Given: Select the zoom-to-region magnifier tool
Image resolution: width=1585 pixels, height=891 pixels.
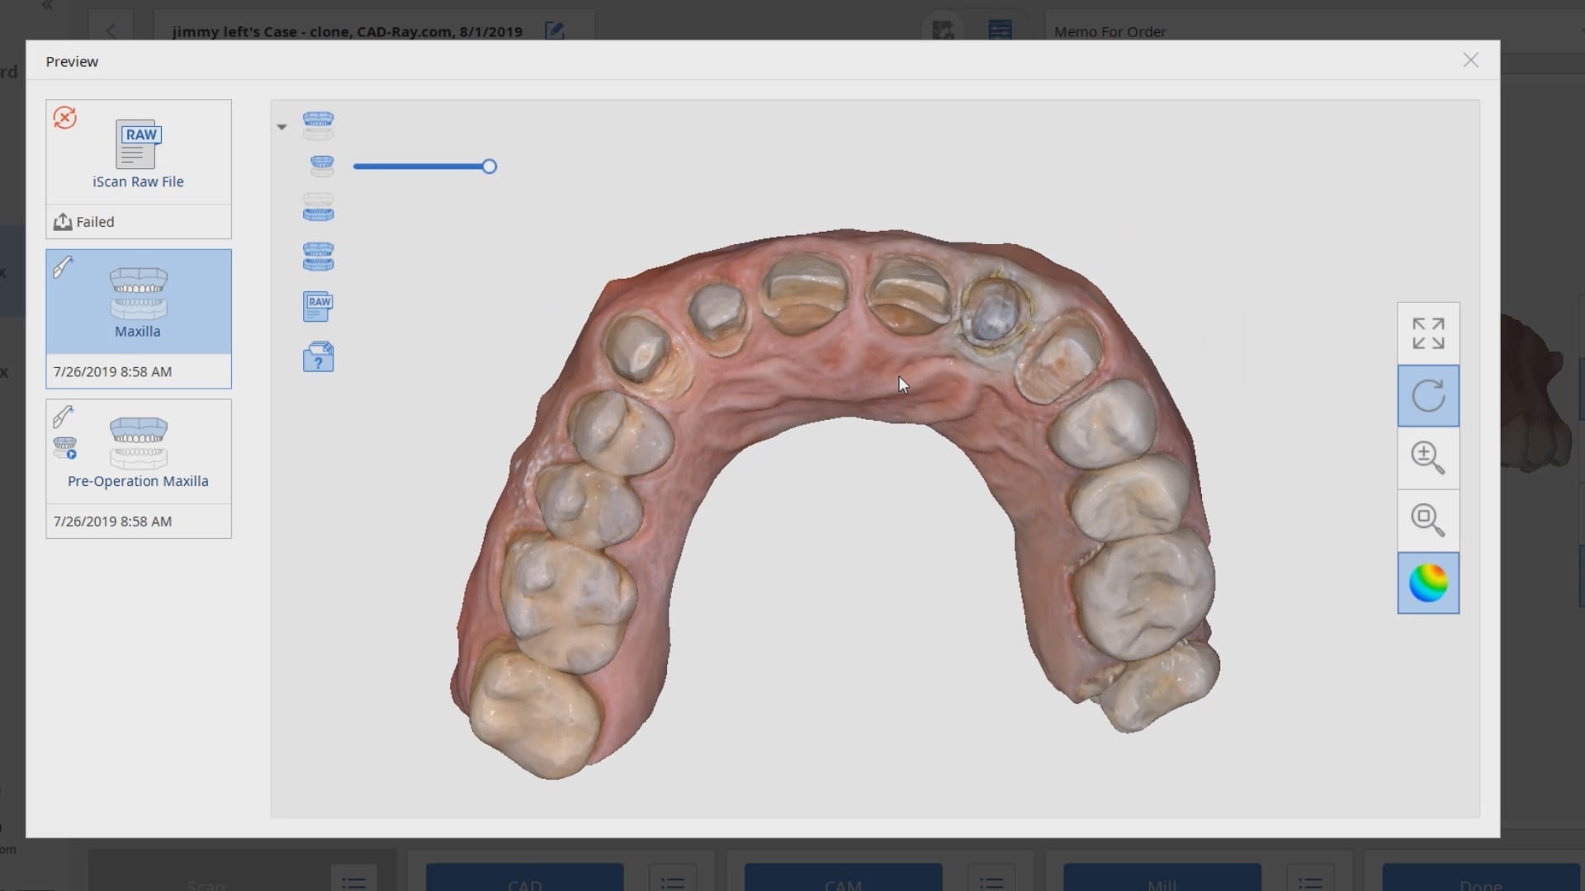Looking at the screenshot, I should [1428, 521].
